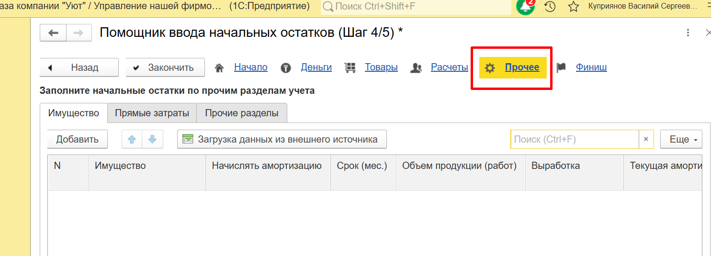Open the history clock icon
Screen dimensions: 711x256
click(x=550, y=7)
